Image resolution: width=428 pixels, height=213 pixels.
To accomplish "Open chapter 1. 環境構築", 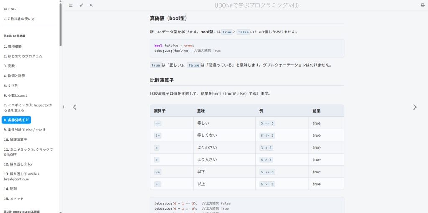I will (13, 46).
